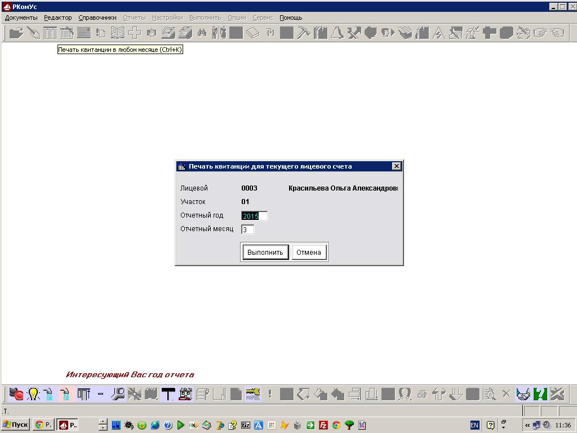
Task: Click the binoculars search icon in toolbar
Action: pyautogui.click(x=202, y=33)
